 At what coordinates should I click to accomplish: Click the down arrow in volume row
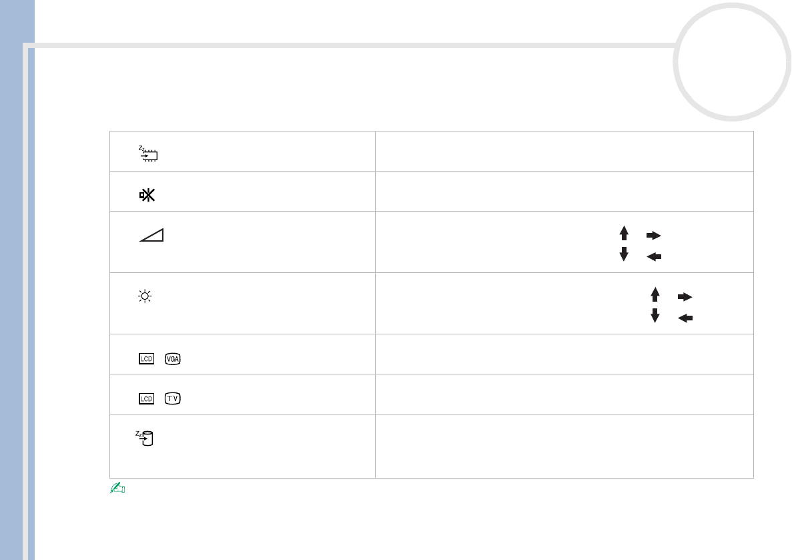pos(624,254)
